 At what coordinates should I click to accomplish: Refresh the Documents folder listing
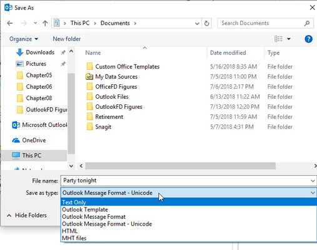(206, 23)
